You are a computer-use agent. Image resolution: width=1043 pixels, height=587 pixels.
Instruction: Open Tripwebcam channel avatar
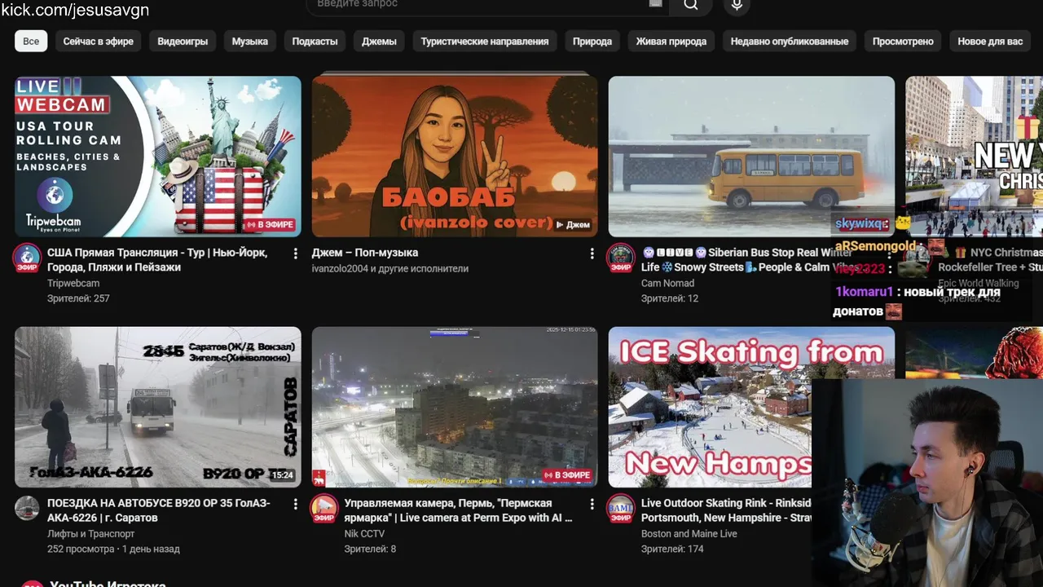28,258
